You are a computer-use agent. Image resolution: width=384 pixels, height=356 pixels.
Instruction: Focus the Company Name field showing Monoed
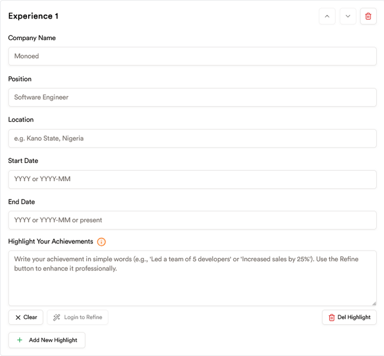[193, 56]
